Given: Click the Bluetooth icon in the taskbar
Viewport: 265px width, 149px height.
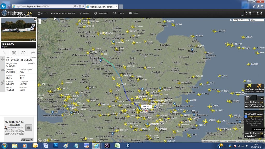Looking at the screenshot, I should 128,146.
